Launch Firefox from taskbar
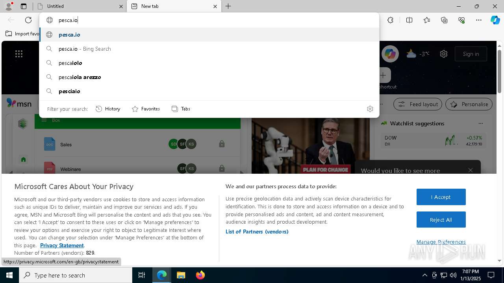Image resolution: width=504 pixels, height=283 pixels. coord(200,275)
